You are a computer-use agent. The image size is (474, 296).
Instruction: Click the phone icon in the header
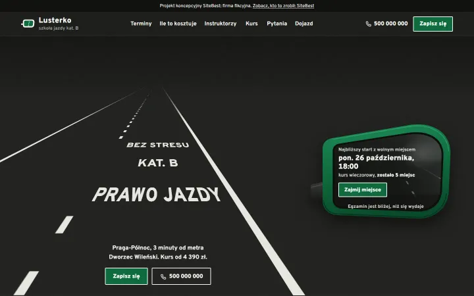point(369,24)
